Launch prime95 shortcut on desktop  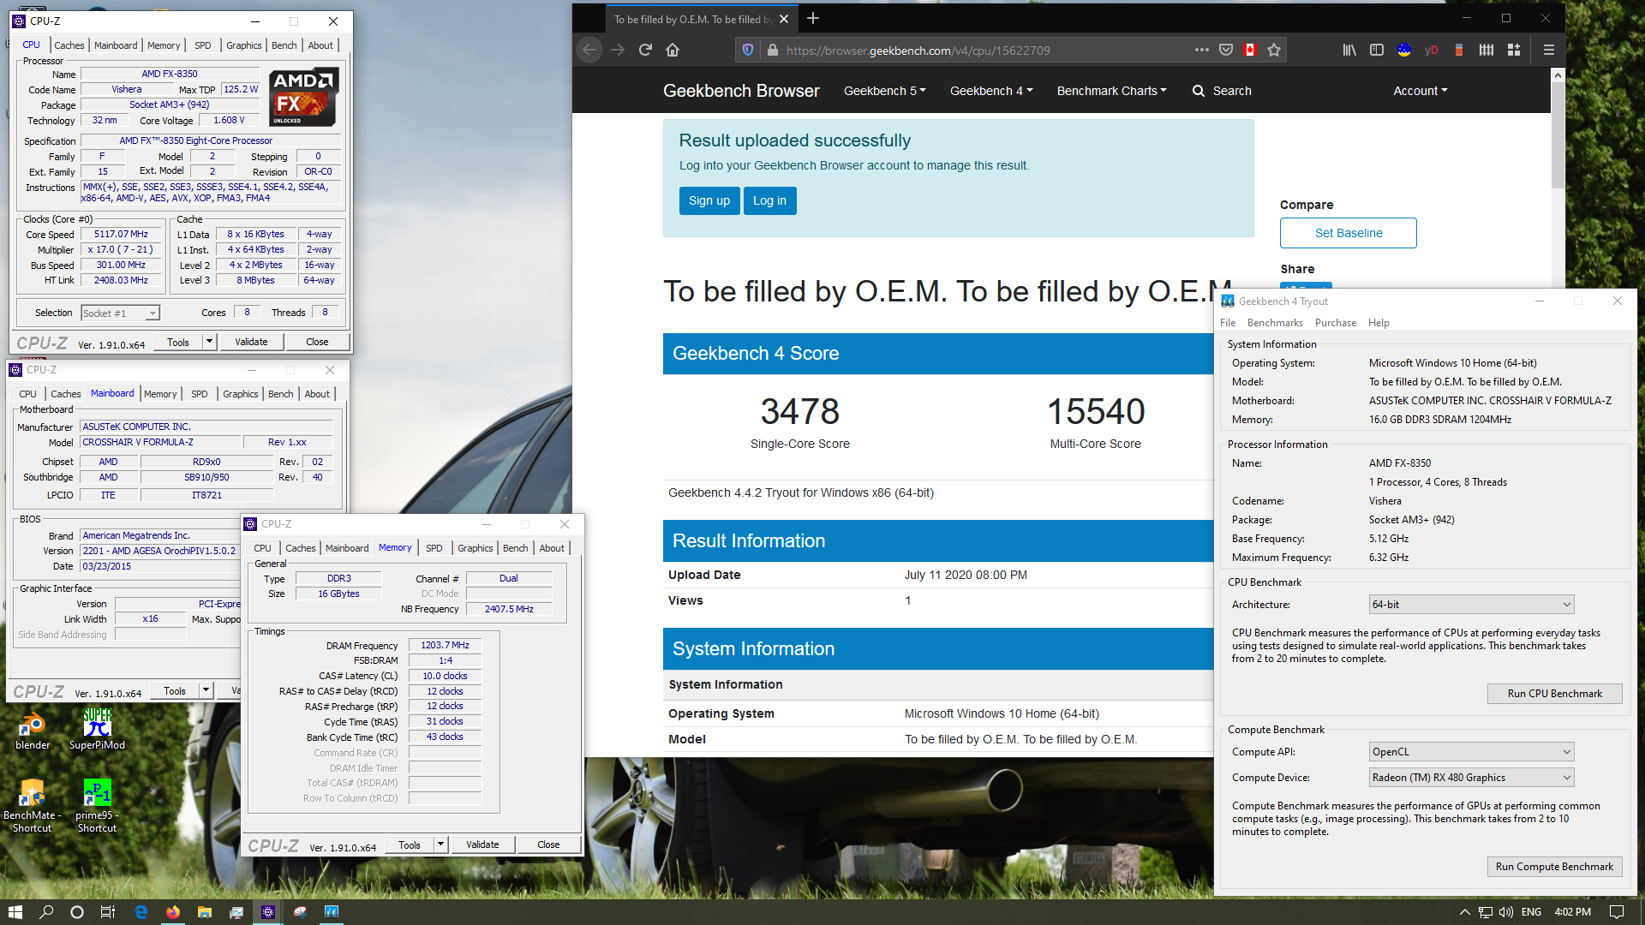pyautogui.click(x=97, y=806)
